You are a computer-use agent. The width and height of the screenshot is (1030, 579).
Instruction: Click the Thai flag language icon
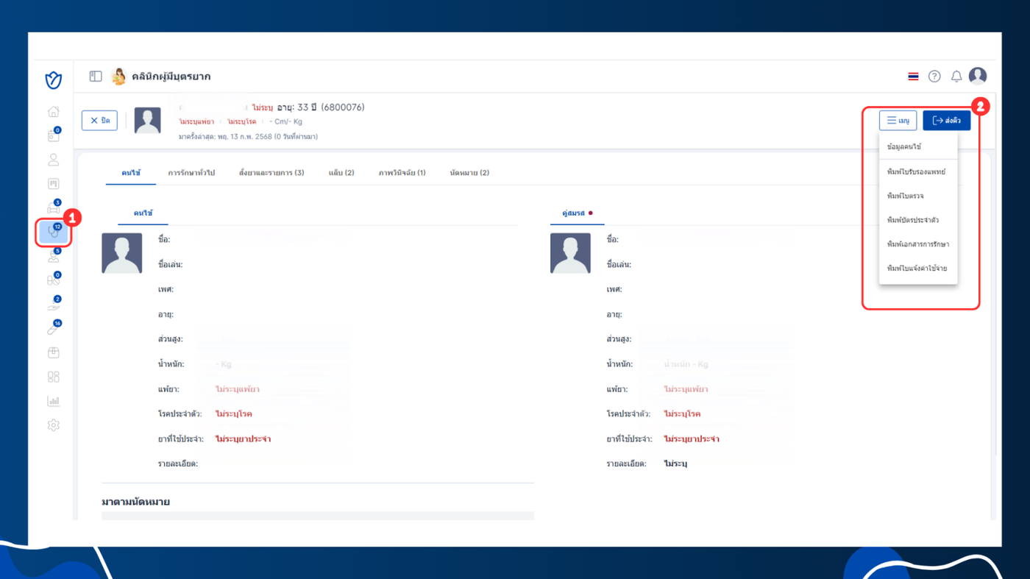pos(913,77)
